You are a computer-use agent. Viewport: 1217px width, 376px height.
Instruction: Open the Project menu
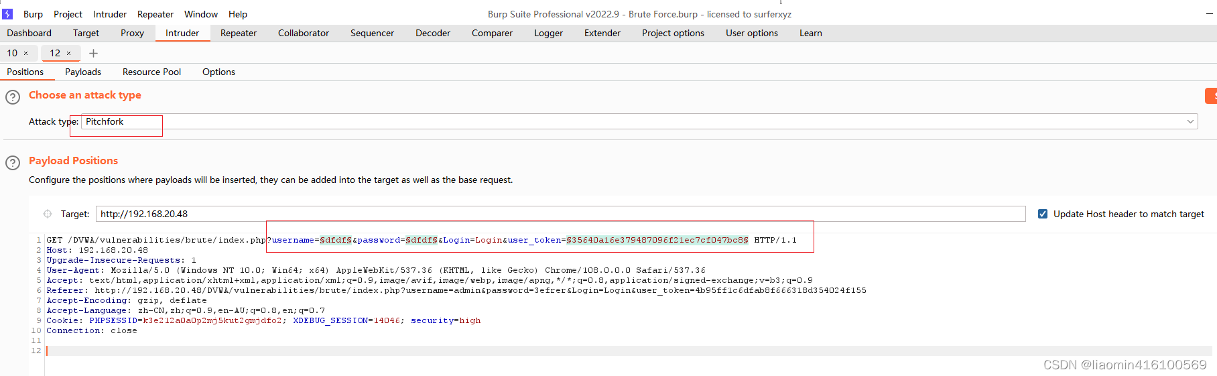68,14
